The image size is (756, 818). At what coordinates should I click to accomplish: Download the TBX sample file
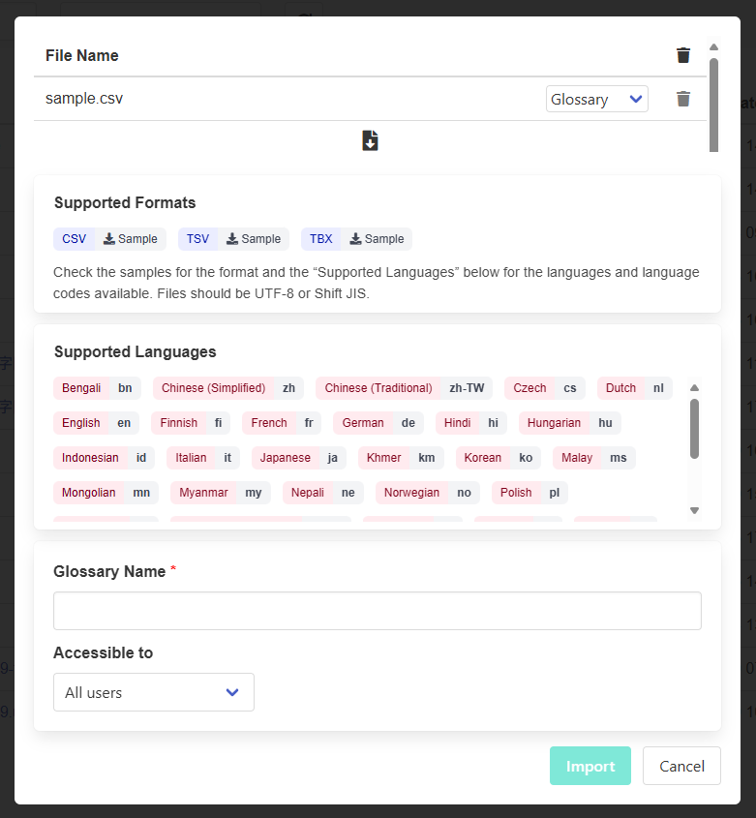378,239
